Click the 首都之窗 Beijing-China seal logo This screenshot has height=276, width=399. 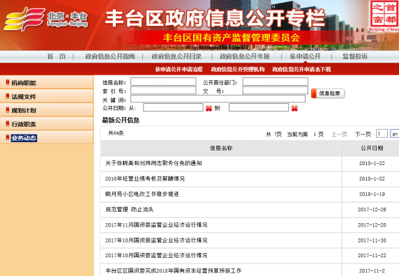(x=384, y=16)
